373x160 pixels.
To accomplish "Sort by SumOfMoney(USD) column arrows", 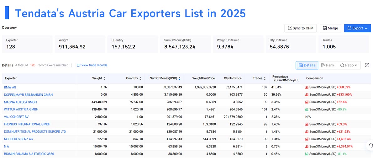I will pos(179,78).
